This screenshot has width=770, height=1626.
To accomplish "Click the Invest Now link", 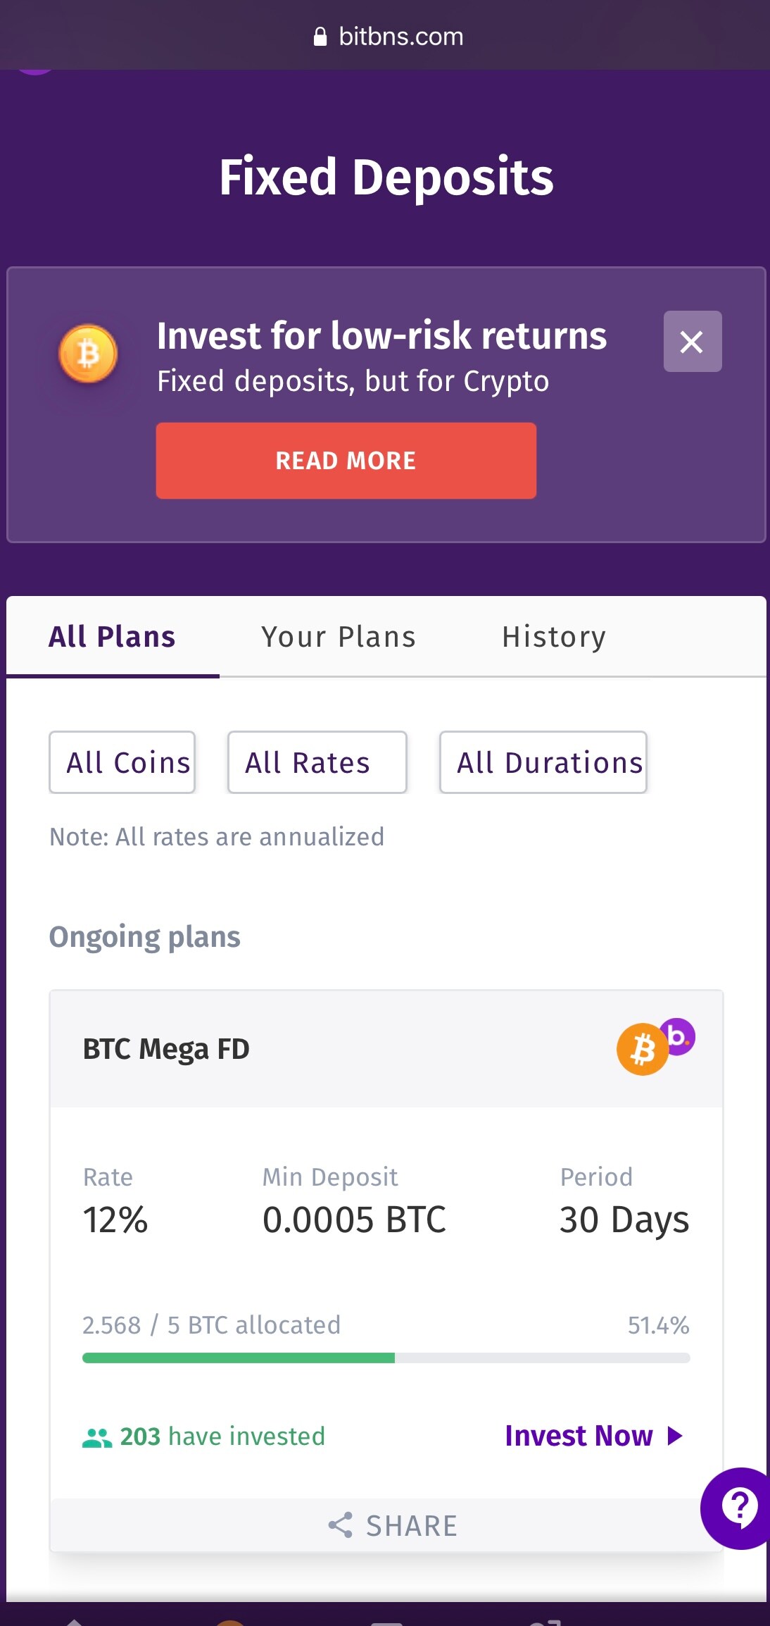I will click(x=579, y=1436).
